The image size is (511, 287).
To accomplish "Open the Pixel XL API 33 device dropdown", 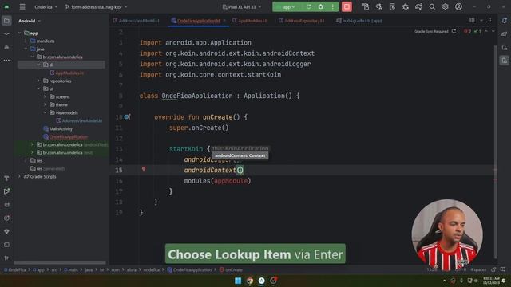I will (241, 7).
